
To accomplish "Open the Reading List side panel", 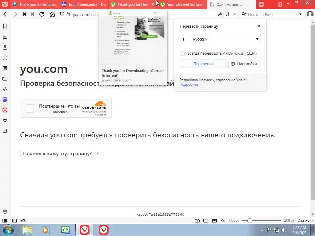I will (5, 37).
